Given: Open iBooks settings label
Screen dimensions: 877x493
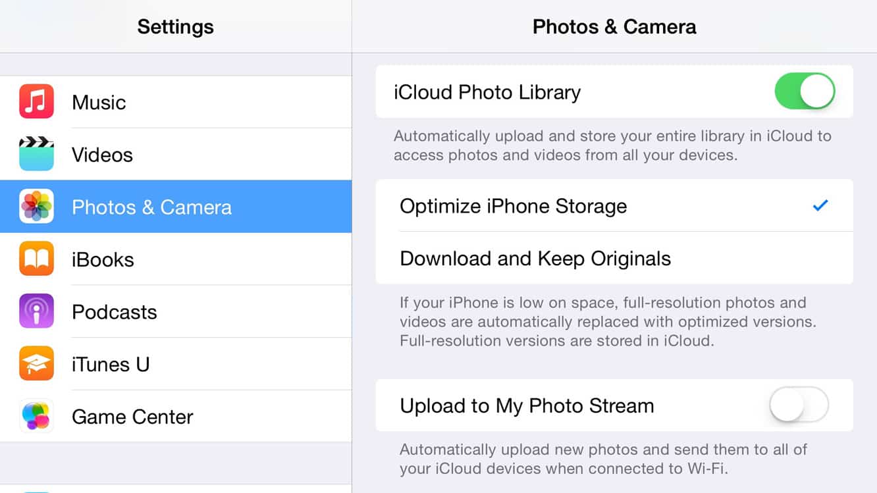Looking at the screenshot, I should pos(103,259).
